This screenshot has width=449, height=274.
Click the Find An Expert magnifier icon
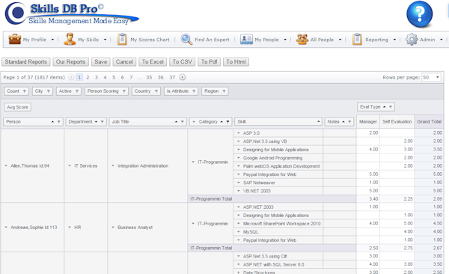186,39
